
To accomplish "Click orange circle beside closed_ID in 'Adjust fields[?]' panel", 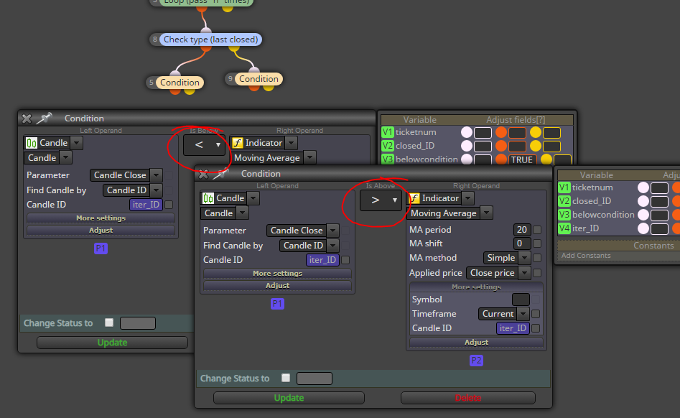I will point(501,146).
